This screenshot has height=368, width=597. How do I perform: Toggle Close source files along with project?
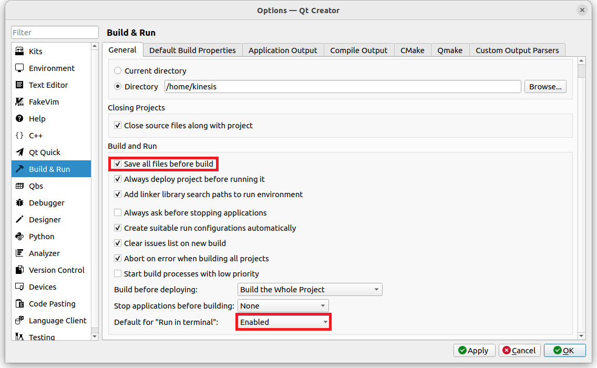tap(118, 125)
